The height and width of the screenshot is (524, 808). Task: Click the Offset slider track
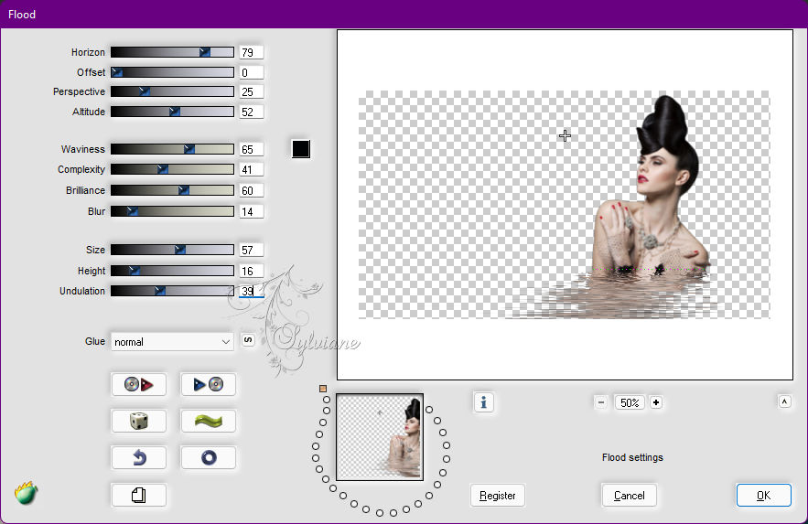(x=172, y=72)
